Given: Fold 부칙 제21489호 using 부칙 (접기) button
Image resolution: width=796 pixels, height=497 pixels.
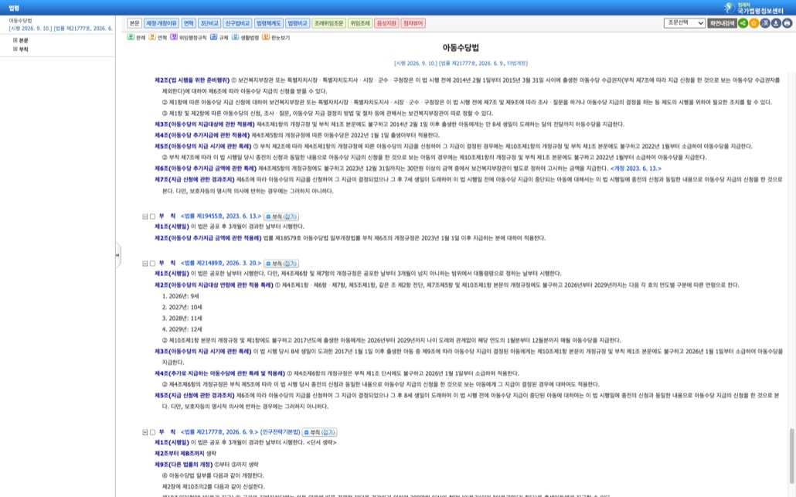Looking at the screenshot, I should pos(281,264).
